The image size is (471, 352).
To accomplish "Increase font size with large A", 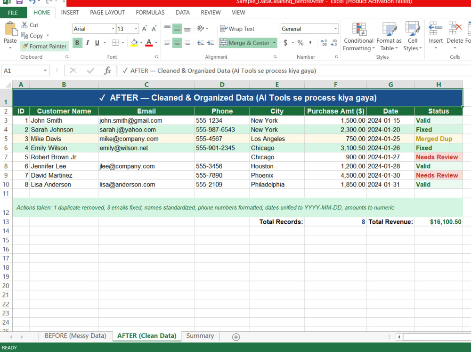I will (x=145, y=29).
